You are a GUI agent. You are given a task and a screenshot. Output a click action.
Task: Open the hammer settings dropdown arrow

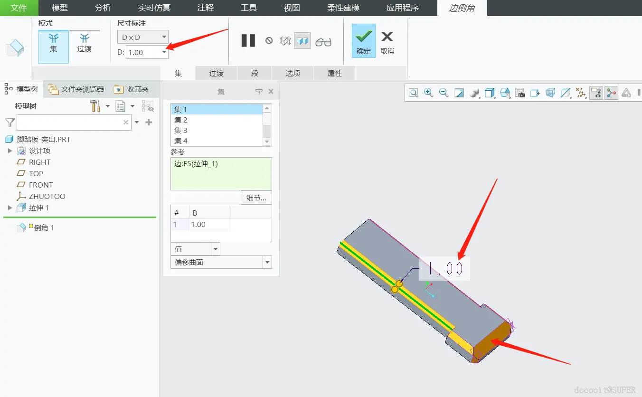coord(108,106)
